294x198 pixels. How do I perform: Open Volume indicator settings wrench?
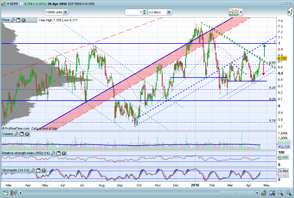coord(16,134)
